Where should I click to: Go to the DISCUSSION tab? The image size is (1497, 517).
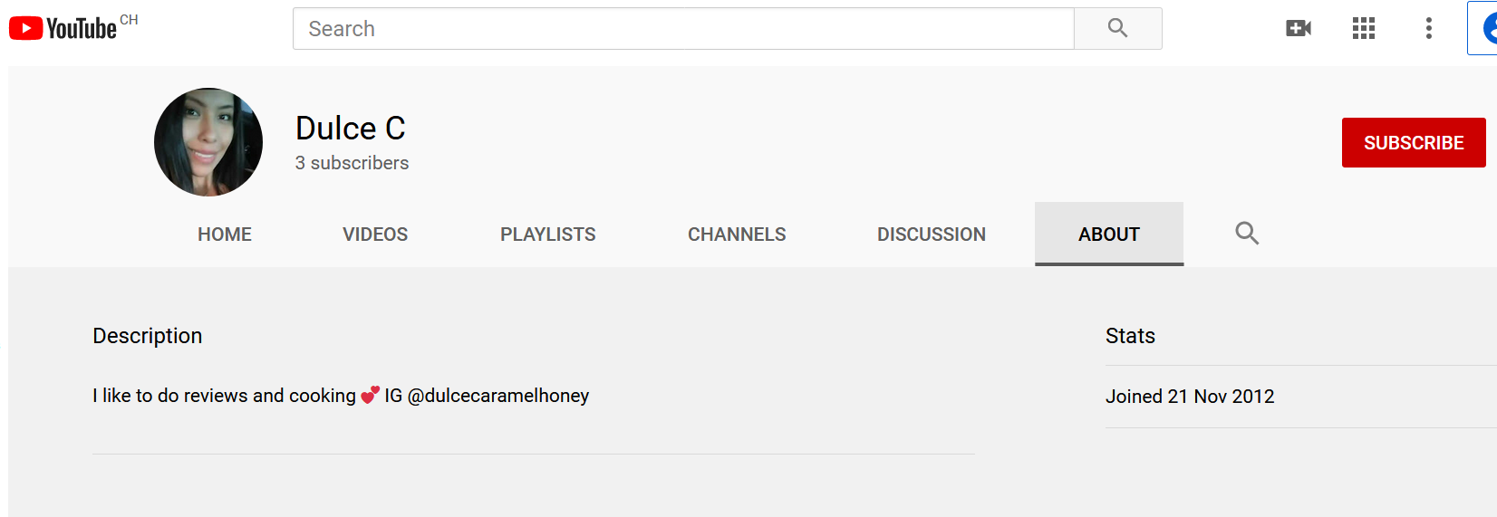[932, 235]
